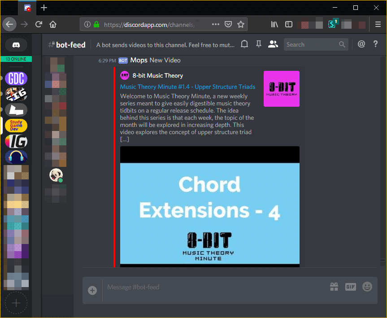Open a new browser tab

coord(44,8)
